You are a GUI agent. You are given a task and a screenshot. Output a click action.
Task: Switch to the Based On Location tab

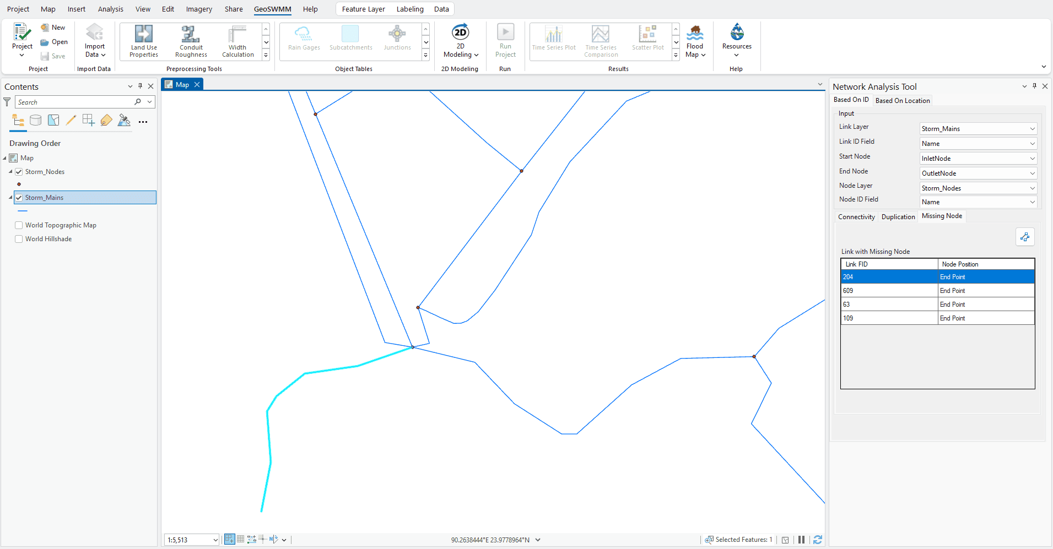pyautogui.click(x=903, y=100)
